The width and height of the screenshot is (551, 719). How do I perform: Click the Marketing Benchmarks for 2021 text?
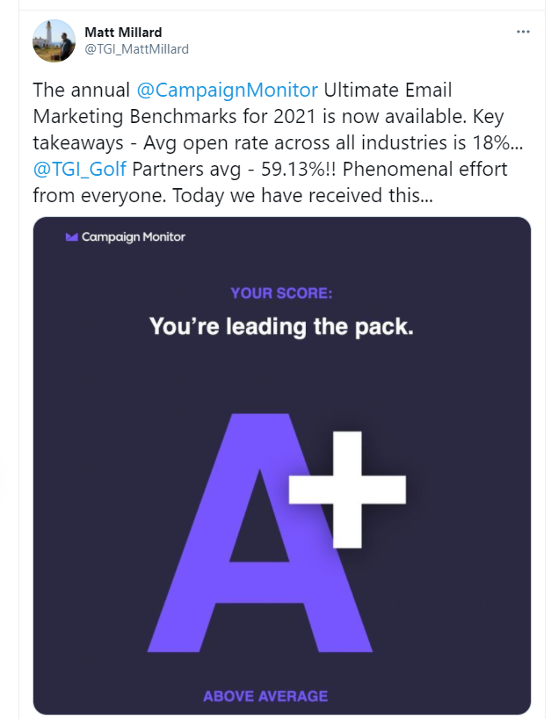175,117
